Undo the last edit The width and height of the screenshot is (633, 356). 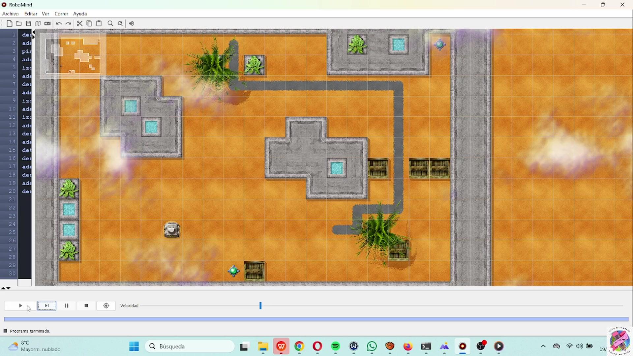click(x=59, y=23)
